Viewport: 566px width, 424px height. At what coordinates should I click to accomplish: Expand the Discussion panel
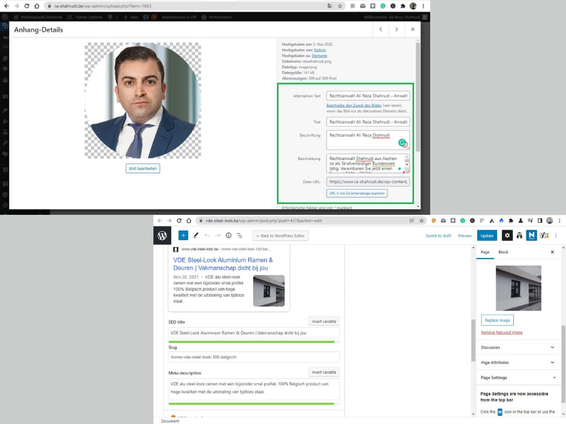point(517,347)
